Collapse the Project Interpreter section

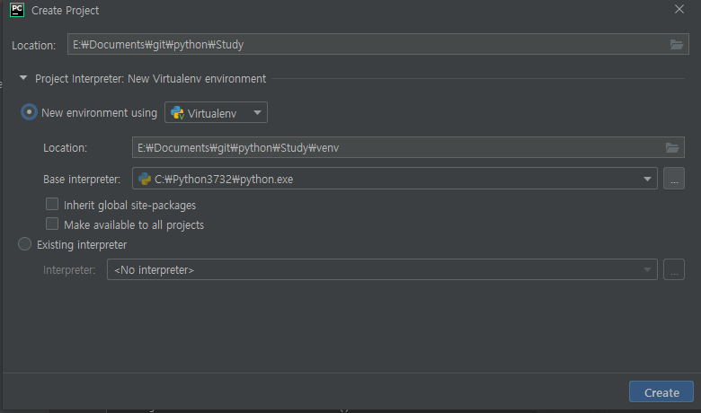pos(23,78)
